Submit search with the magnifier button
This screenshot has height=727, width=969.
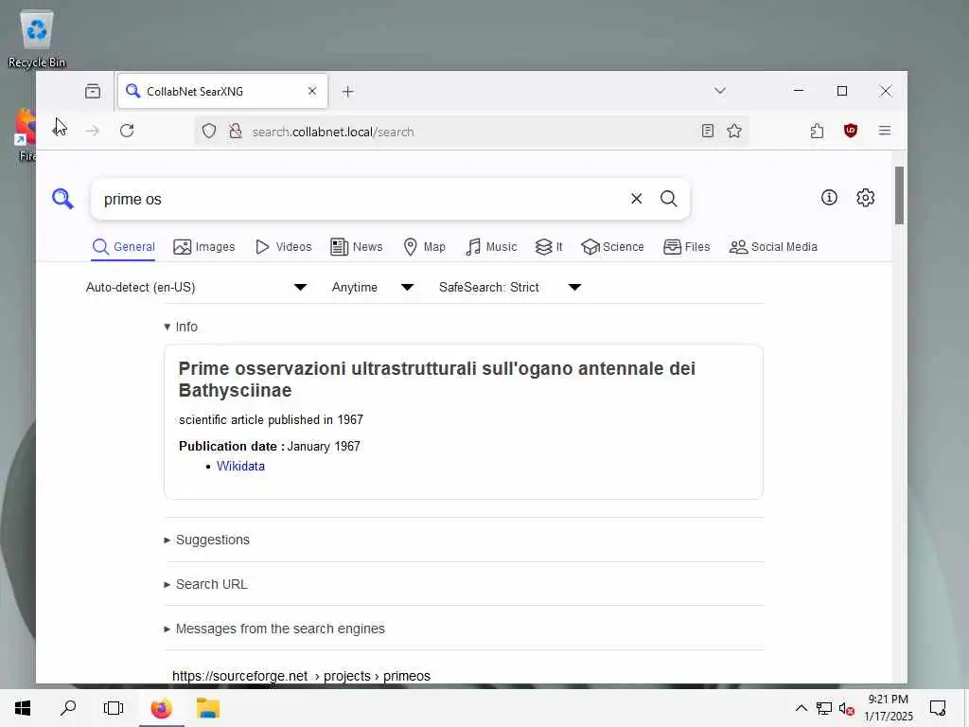tap(668, 199)
